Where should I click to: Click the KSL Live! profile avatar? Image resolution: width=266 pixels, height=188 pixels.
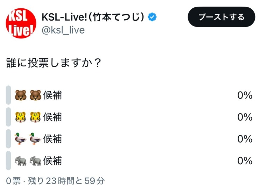(x=21, y=23)
